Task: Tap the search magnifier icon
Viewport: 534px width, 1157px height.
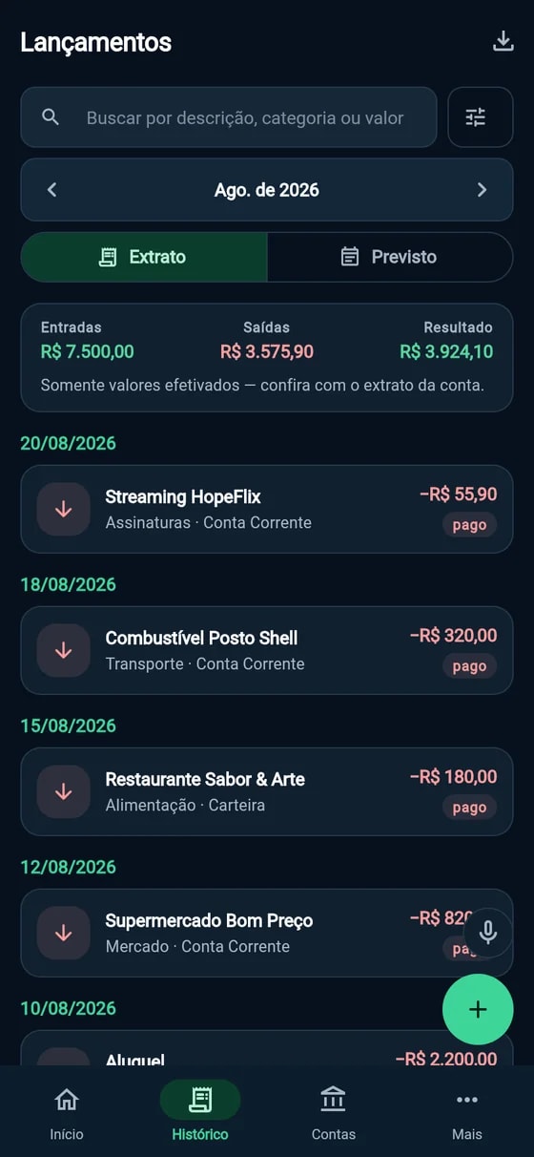Action: (x=51, y=117)
